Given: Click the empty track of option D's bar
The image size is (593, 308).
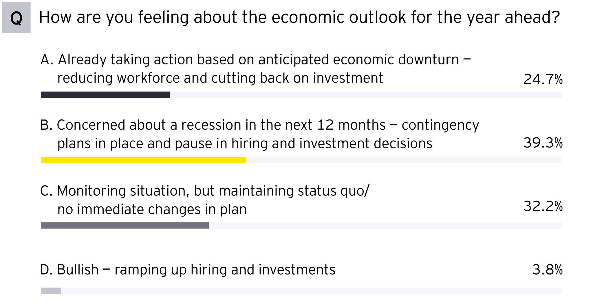Looking at the screenshot, I should [x=311, y=291].
